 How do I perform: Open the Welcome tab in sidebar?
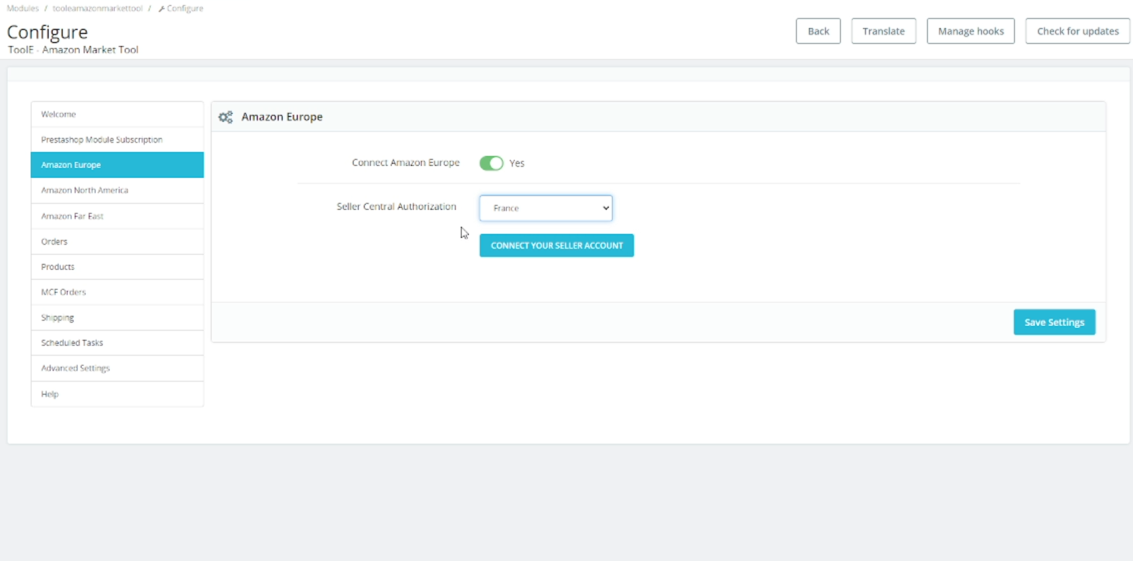(x=117, y=114)
